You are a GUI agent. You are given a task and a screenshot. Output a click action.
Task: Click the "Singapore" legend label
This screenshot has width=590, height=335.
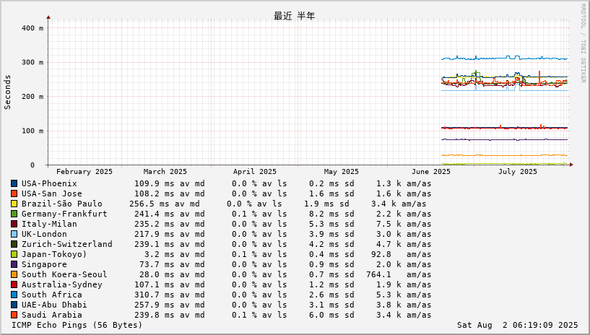[x=44, y=265]
